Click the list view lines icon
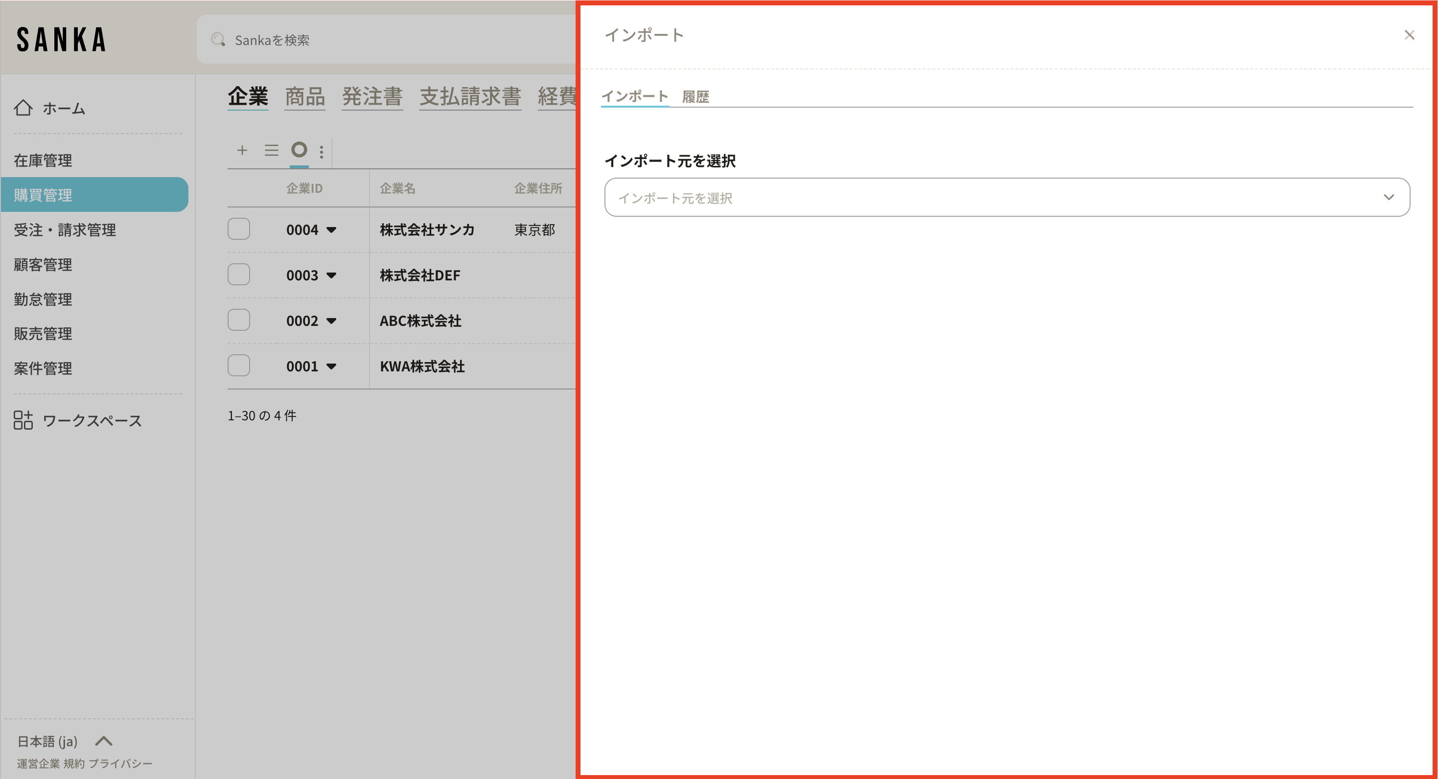 point(271,150)
